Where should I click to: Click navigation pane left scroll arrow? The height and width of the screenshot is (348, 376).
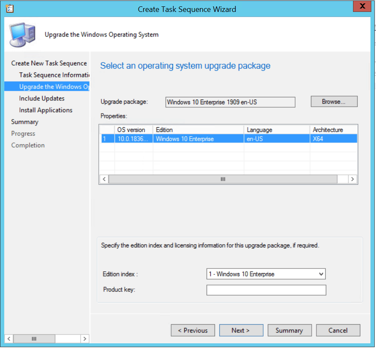pos(9,339)
